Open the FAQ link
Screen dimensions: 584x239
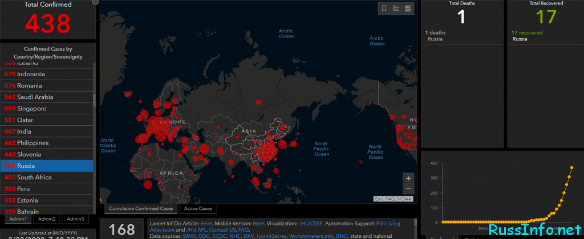point(243,230)
